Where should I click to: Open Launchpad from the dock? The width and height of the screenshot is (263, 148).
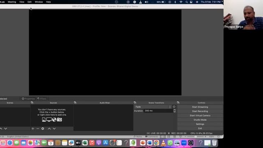tap(3, 143)
